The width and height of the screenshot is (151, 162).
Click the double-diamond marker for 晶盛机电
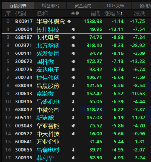pyautogui.click(x=73, y=101)
